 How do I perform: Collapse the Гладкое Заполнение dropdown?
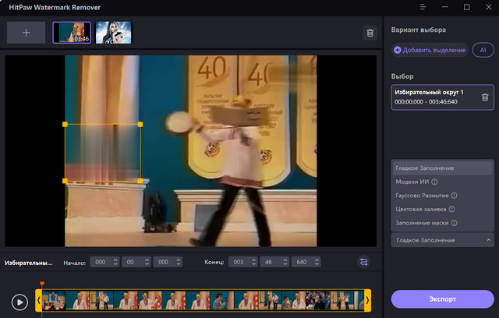[x=489, y=240]
